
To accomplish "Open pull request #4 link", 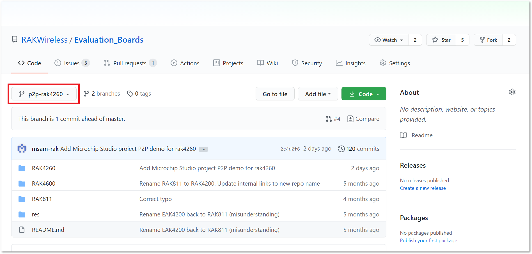I will point(333,119).
